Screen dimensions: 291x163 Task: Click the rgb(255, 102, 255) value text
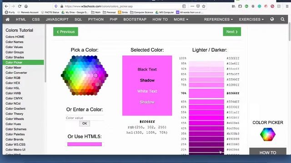pos(147,127)
